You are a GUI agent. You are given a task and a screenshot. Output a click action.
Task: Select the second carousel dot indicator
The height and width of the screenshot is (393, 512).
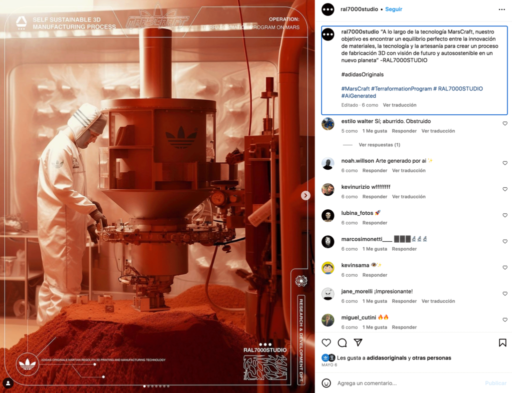click(x=148, y=386)
